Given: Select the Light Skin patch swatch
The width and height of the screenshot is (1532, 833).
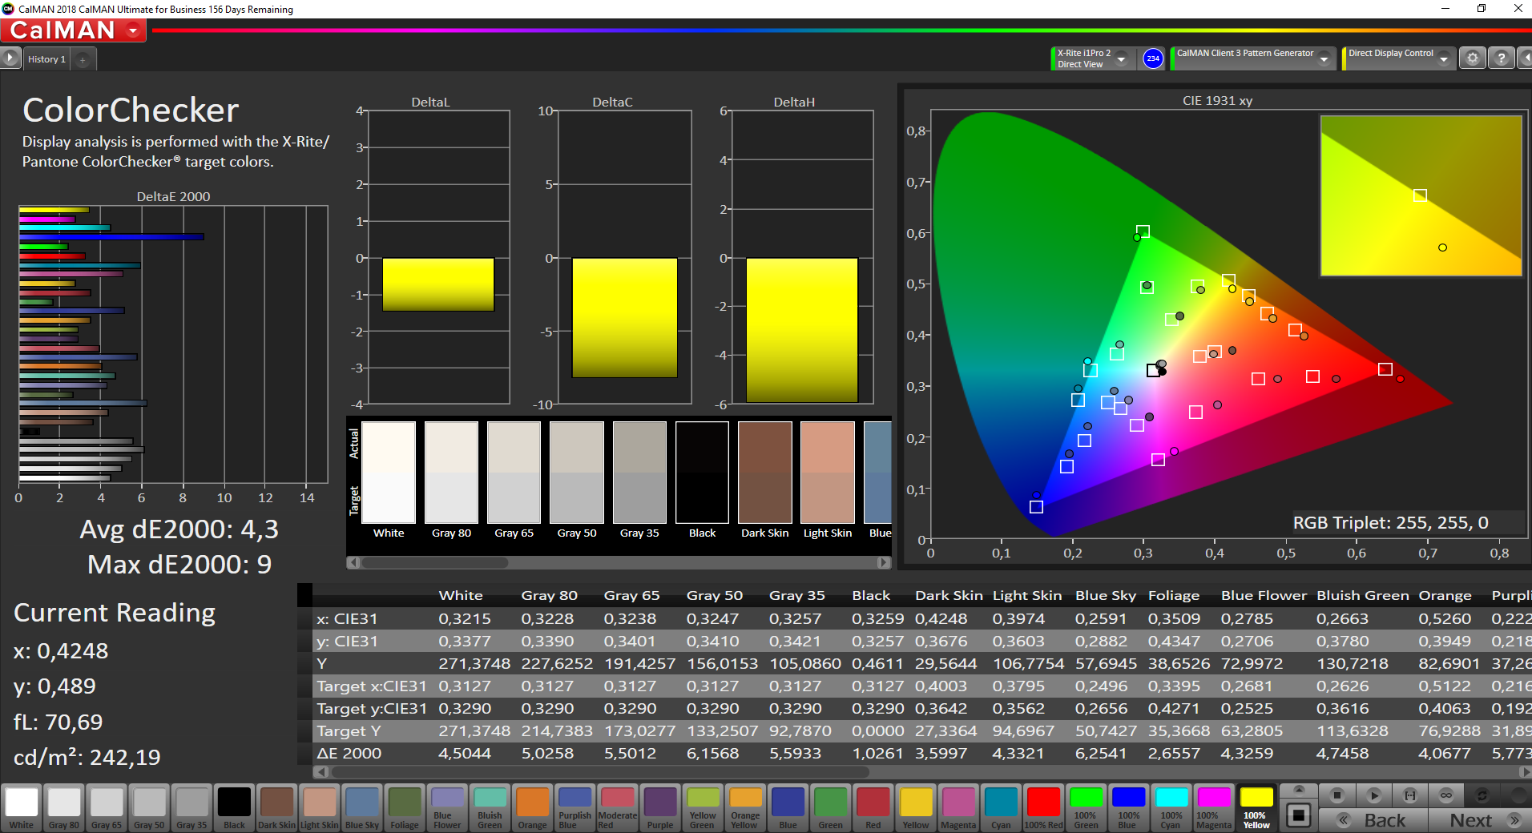Looking at the screenshot, I should pos(319,807).
